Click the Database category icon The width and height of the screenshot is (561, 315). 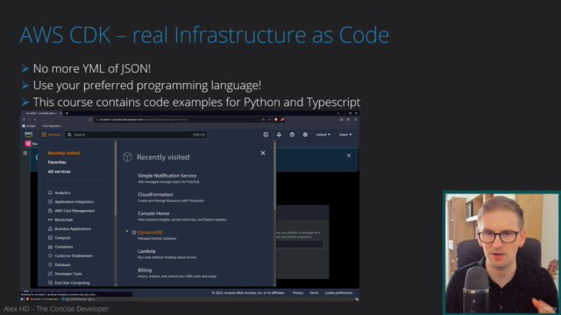click(x=50, y=264)
